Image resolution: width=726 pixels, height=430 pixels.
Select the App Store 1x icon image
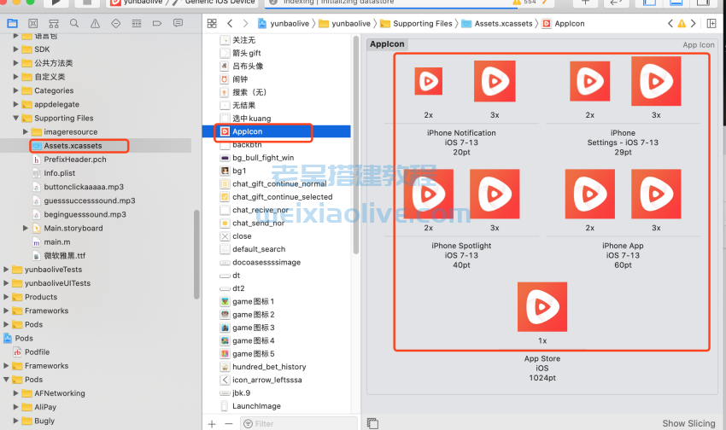[x=542, y=307]
